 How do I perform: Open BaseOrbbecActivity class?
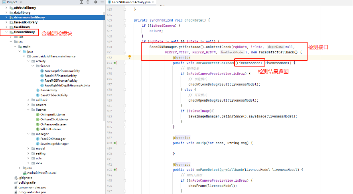pyautogui.click(x=54, y=95)
